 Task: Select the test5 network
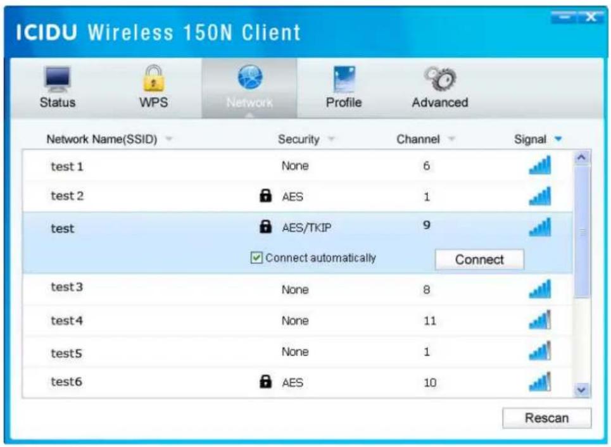click(298, 351)
